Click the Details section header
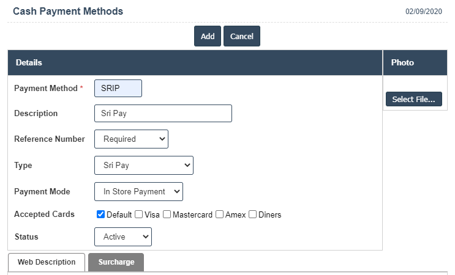This screenshot has height=275, width=455. pos(29,63)
